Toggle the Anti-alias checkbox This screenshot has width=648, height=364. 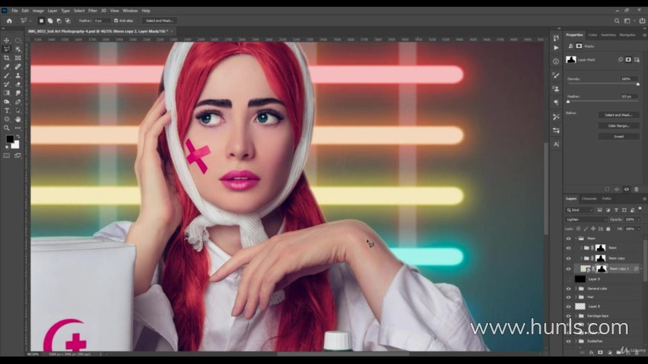116,21
